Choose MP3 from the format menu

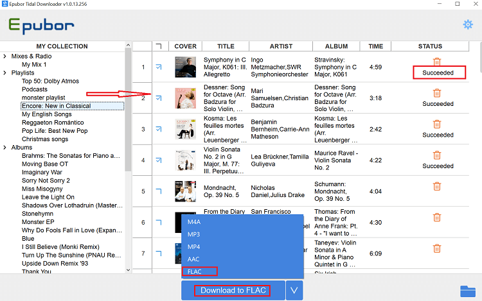(x=242, y=234)
